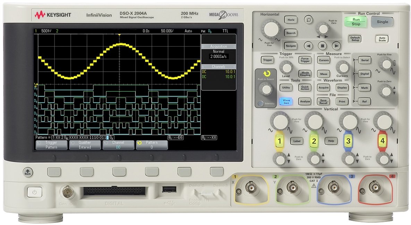Image resolution: width=411 pixels, height=225 pixels.
Task: Toggle channel 3 blue button
Action: coord(348,141)
